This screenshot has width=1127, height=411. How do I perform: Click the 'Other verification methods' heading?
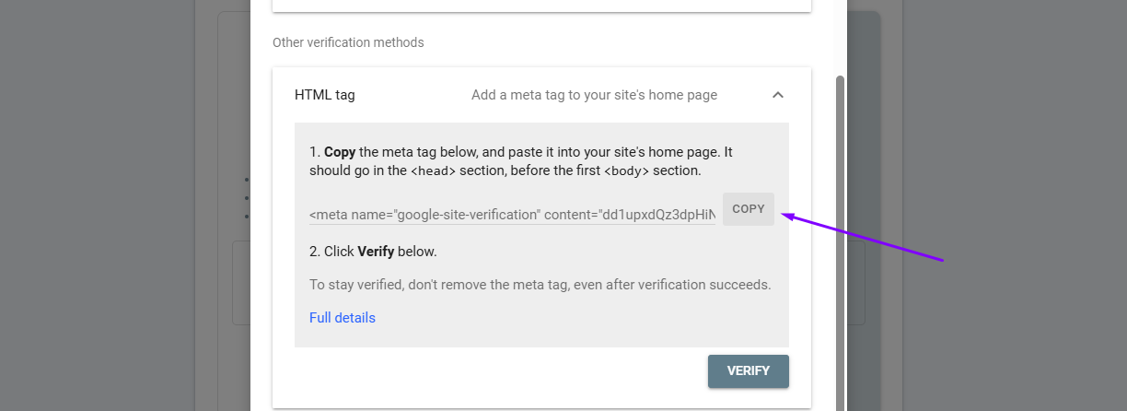tap(347, 42)
